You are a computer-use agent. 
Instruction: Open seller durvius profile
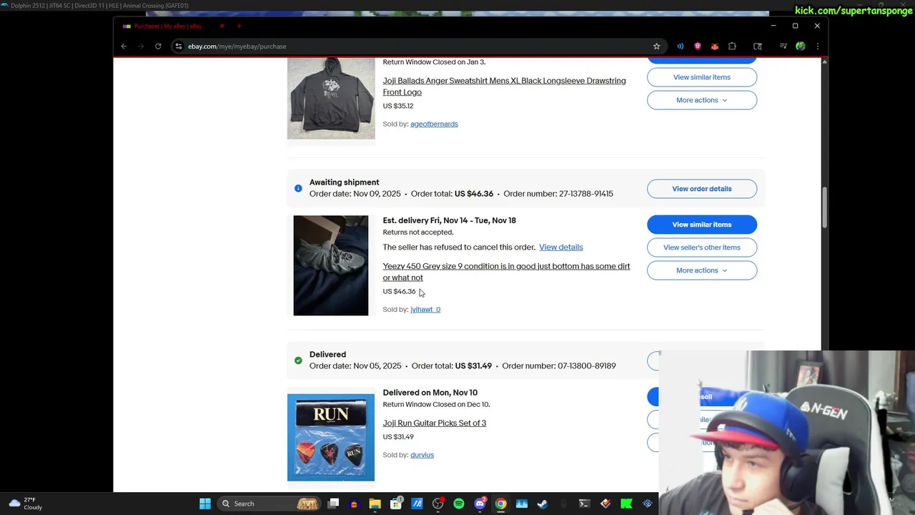pyautogui.click(x=422, y=455)
